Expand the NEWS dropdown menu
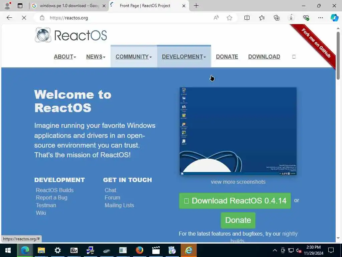The width and height of the screenshot is (342, 257). [96, 57]
